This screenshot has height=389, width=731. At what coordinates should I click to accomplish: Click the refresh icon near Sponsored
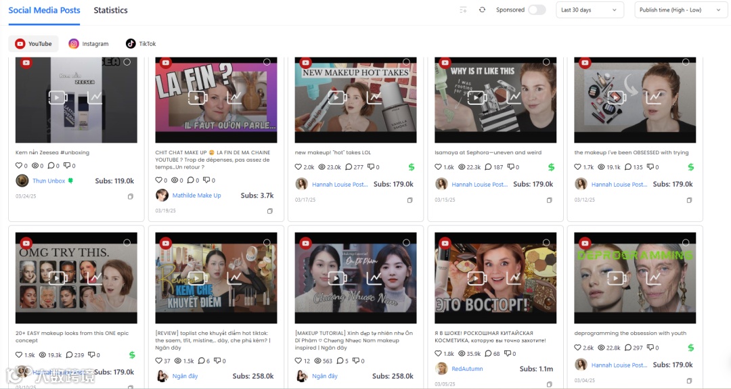[482, 9]
